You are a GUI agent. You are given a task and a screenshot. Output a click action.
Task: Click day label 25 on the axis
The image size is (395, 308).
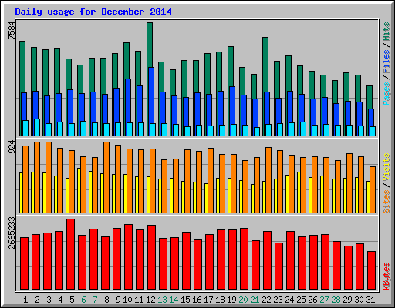tap(301, 300)
